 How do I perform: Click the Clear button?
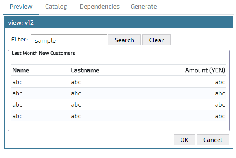pos(156,40)
